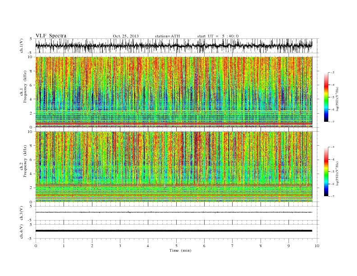Click the "Time (min)" axis label
Screen dimensions: 357x276
180,250
